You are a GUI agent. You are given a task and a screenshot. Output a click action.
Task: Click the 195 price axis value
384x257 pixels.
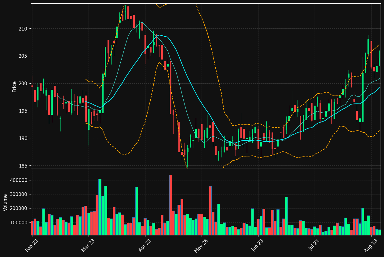[23, 111]
